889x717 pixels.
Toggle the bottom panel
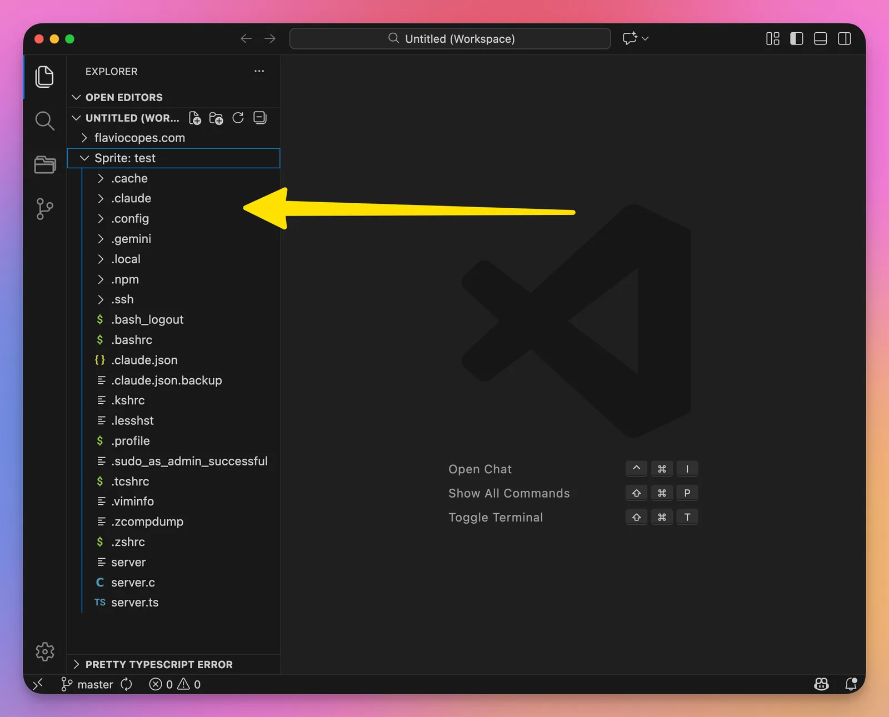click(x=821, y=38)
